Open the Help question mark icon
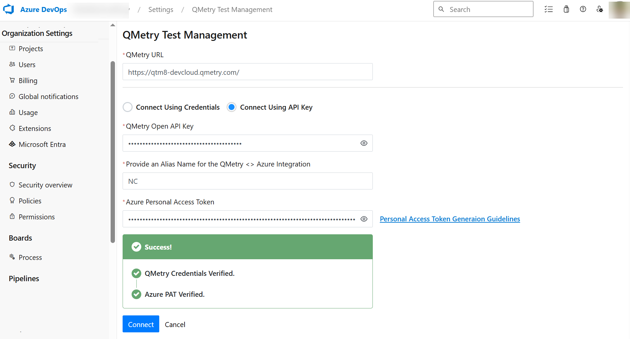 pyautogui.click(x=583, y=9)
